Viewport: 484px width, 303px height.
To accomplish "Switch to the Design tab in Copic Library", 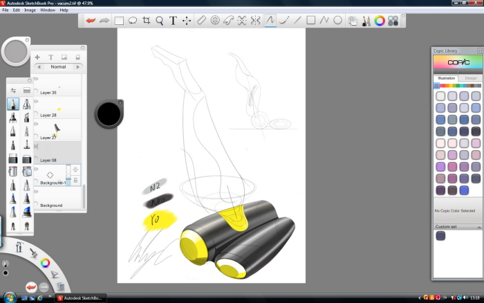I will 471,78.
